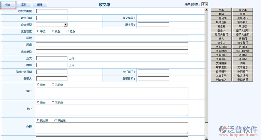The width and height of the screenshot is (261, 140).
Task: Add a 大文本 field from the palette
Action: pyautogui.click(x=242, y=10)
